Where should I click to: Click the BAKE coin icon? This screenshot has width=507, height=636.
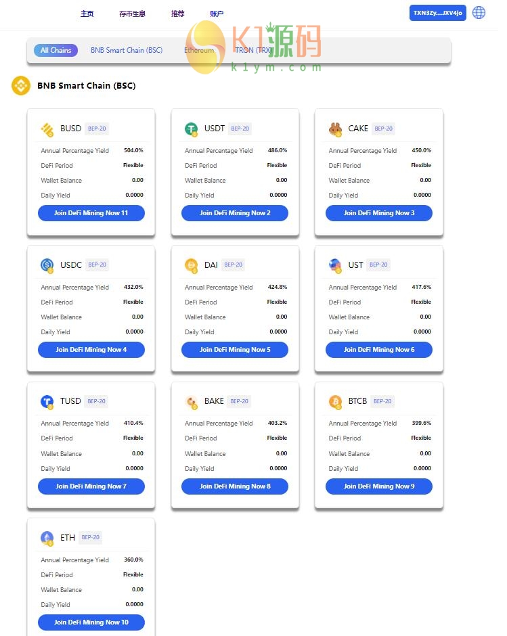tap(191, 402)
